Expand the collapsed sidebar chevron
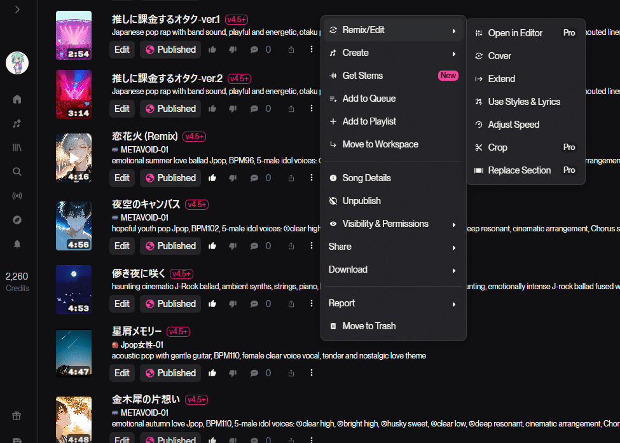620x443 pixels. [x=17, y=10]
